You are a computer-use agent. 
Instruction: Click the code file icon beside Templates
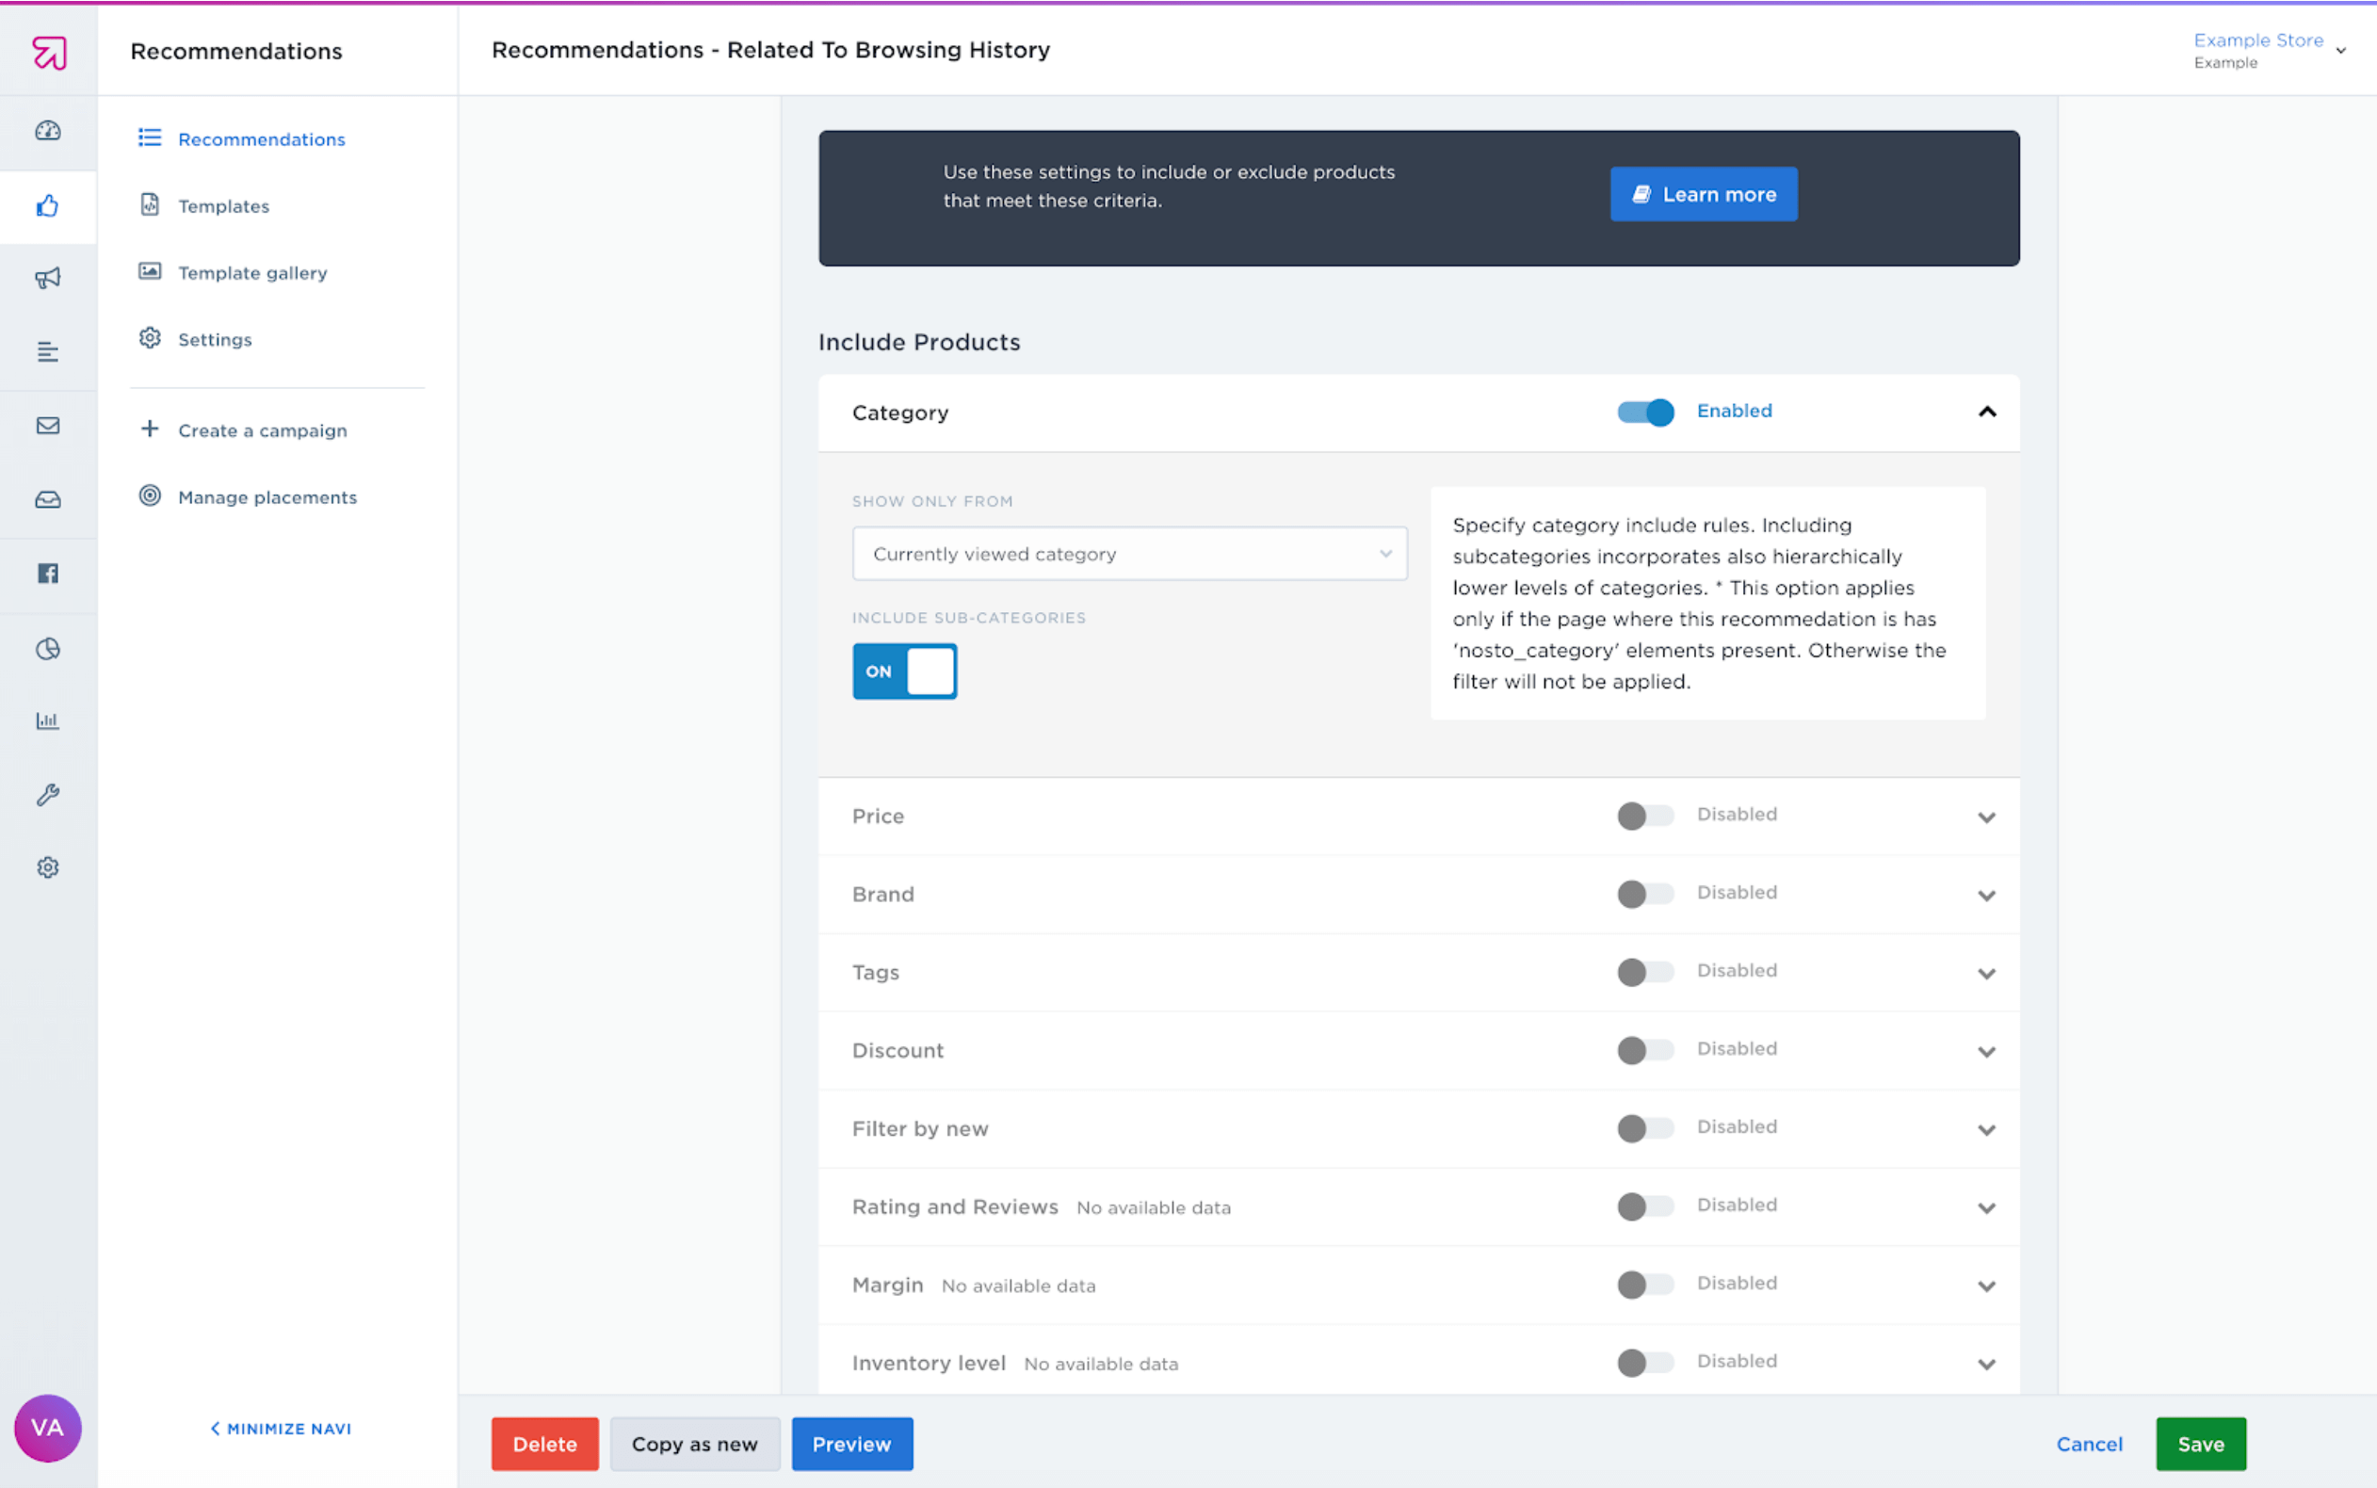coord(150,204)
